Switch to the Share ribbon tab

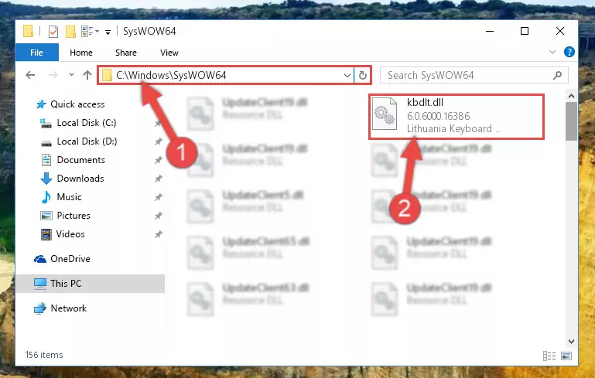click(126, 53)
